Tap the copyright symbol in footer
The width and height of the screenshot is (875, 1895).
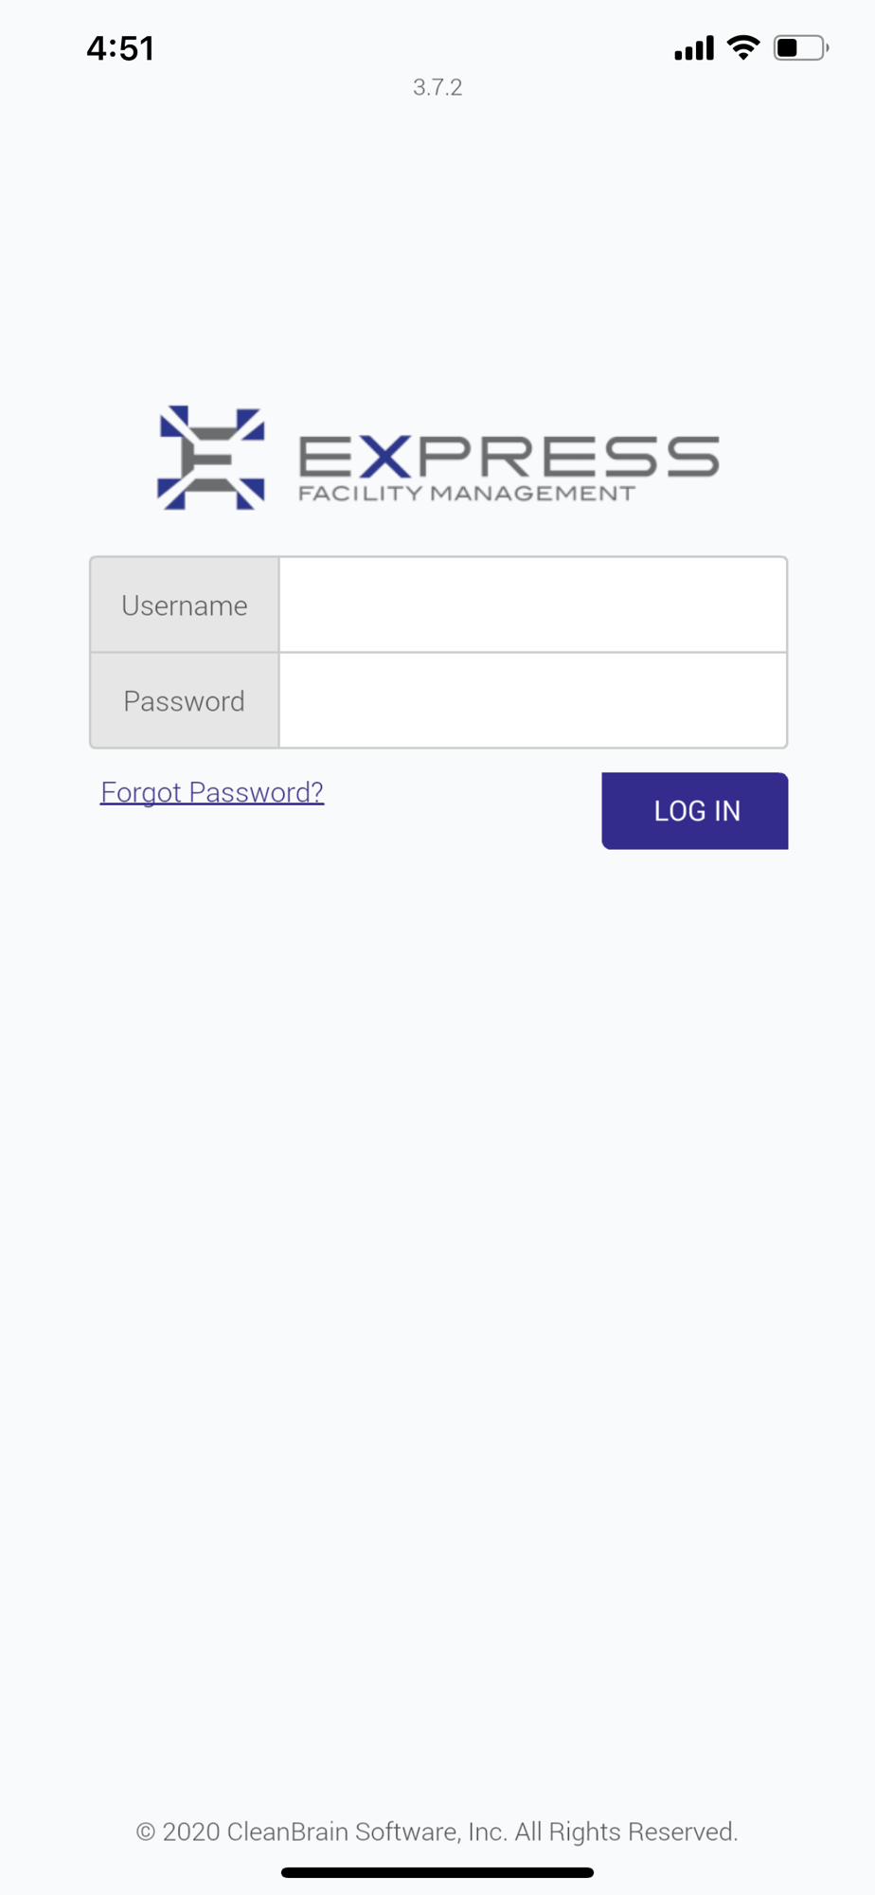click(x=146, y=1832)
